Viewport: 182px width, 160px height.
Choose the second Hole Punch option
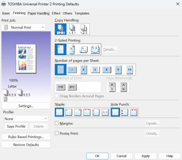point(125,112)
